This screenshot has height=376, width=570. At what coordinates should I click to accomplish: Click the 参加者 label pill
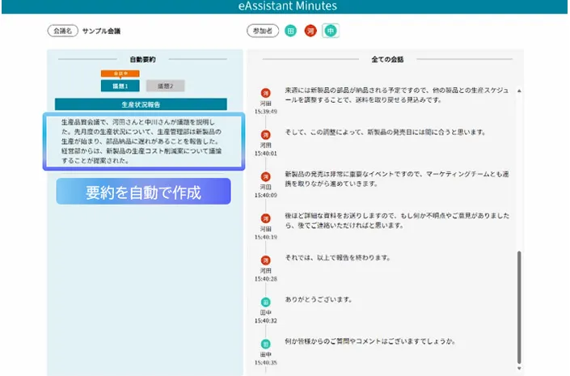click(263, 31)
